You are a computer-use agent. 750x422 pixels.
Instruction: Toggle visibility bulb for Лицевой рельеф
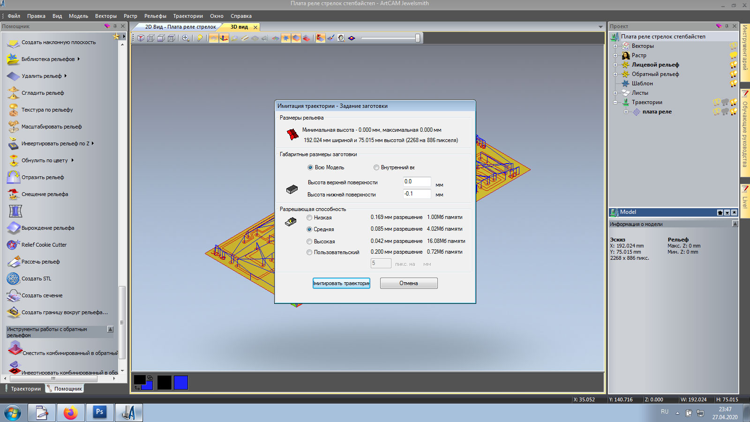[x=734, y=65]
